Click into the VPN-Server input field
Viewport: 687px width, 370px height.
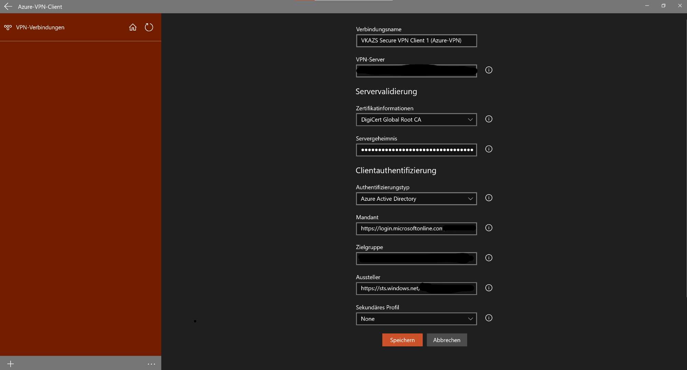click(x=416, y=71)
